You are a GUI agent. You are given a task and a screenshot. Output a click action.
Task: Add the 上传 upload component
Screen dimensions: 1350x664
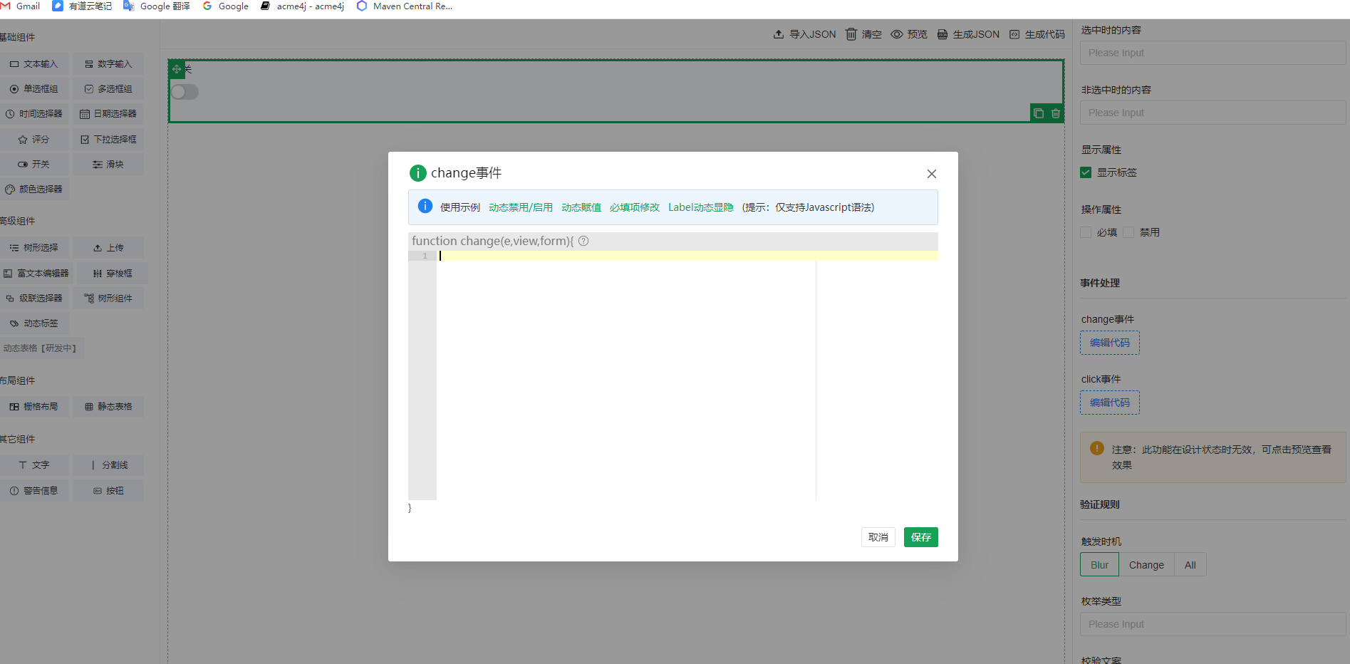click(x=108, y=247)
